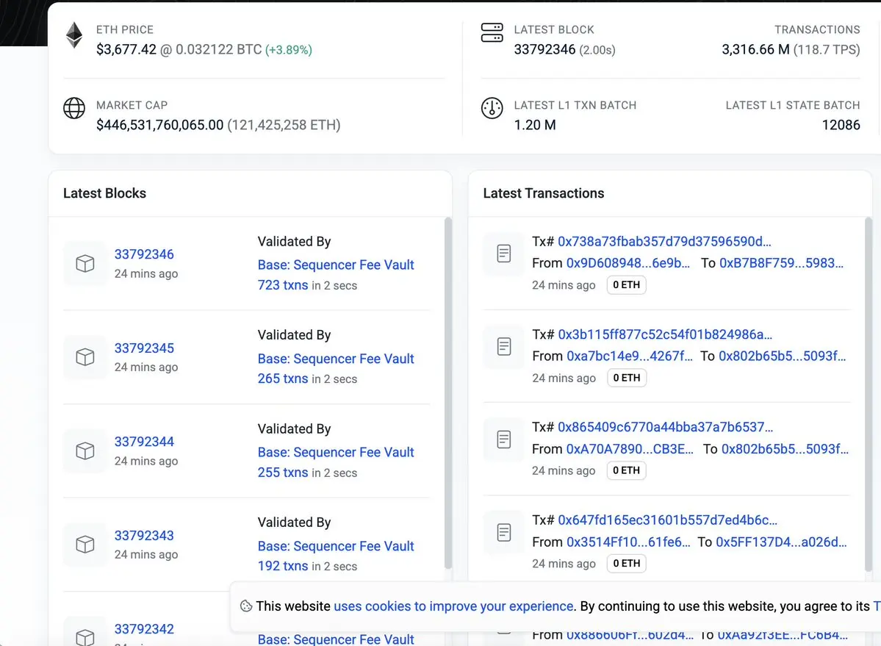Open transaction 0x738a73fbab357d79d37596590d…
Screen dimensions: 881x646
(664, 242)
